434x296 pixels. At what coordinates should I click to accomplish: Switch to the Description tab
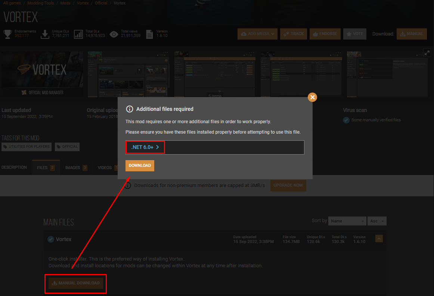point(14,167)
